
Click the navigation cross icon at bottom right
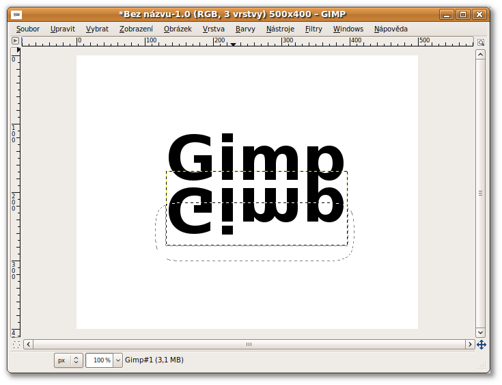click(482, 345)
